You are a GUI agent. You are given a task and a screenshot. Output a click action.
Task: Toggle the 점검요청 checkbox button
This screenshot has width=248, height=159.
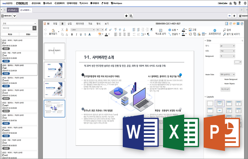(x=243, y=16)
